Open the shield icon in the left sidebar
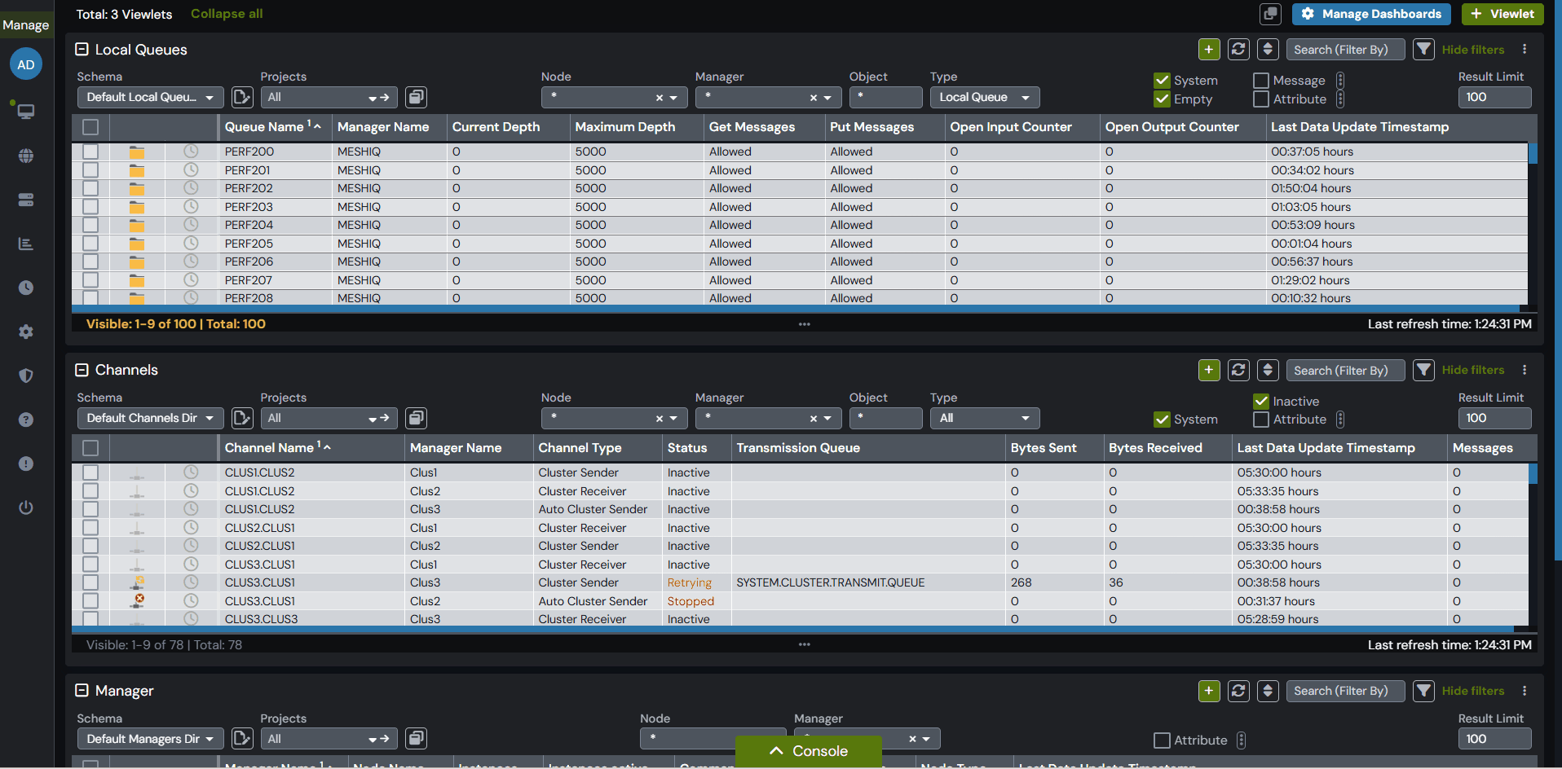Image resolution: width=1562 pixels, height=769 pixels. coord(26,376)
